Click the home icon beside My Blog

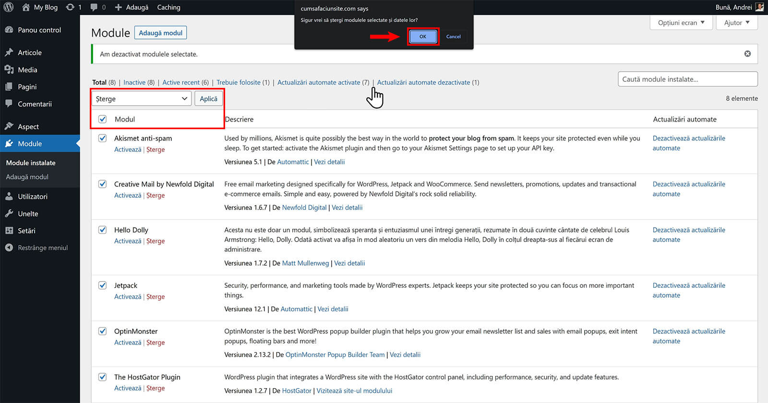26,7
